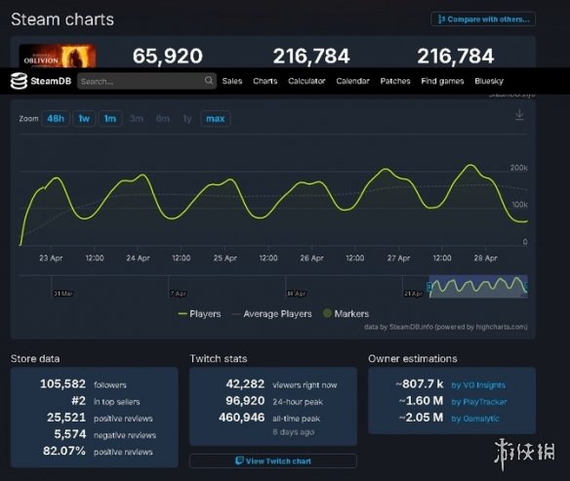Screen dimensions: 570x481
Task: Set chart zoom to max
Action: pos(215,118)
